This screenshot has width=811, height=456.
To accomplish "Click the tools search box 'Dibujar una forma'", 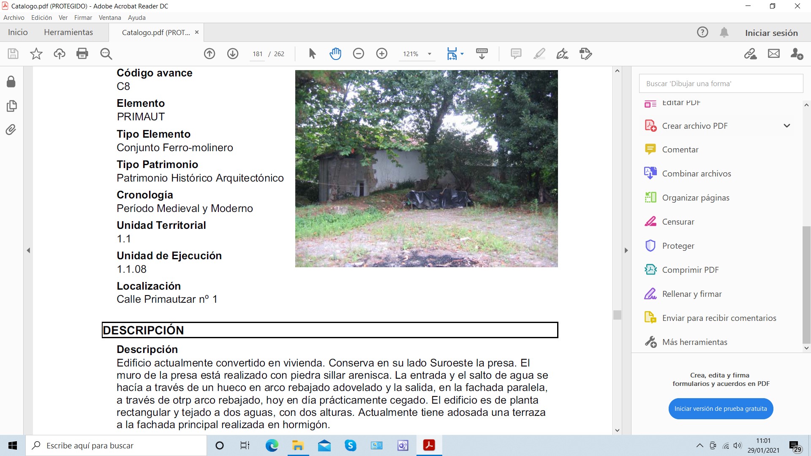I will (721, 84).
